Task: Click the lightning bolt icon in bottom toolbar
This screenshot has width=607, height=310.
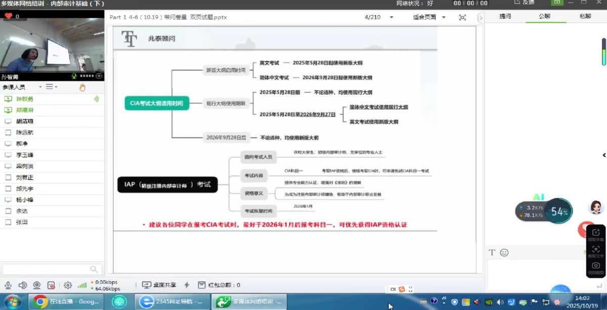Action: pyautogui.click(x=187, y=285)
